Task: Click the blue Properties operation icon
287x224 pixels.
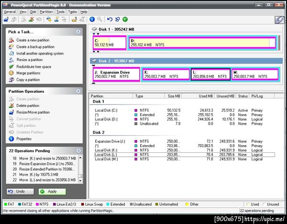Action: (x=11, y=139)
